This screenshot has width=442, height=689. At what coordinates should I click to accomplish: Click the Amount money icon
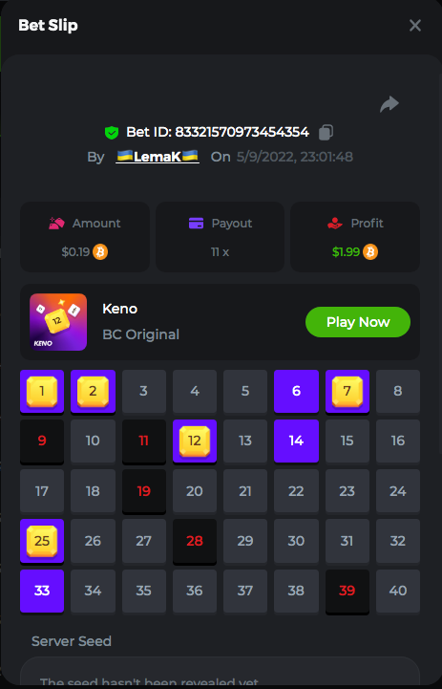coord(56,224)
